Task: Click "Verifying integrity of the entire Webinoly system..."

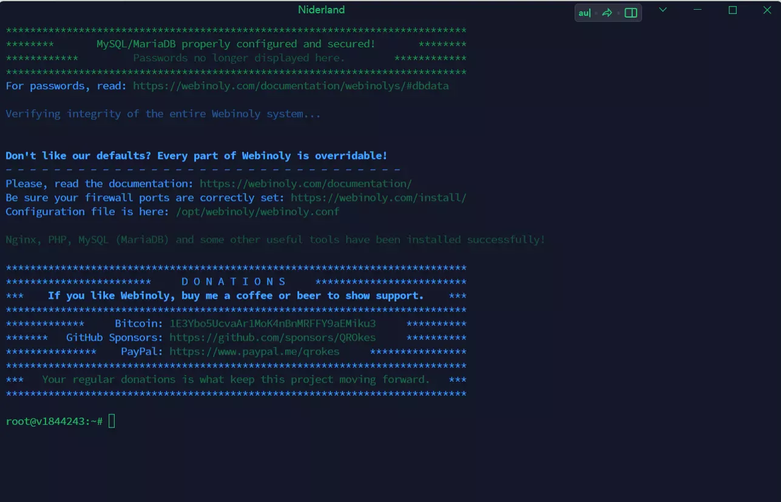Action: pos(163,114)
